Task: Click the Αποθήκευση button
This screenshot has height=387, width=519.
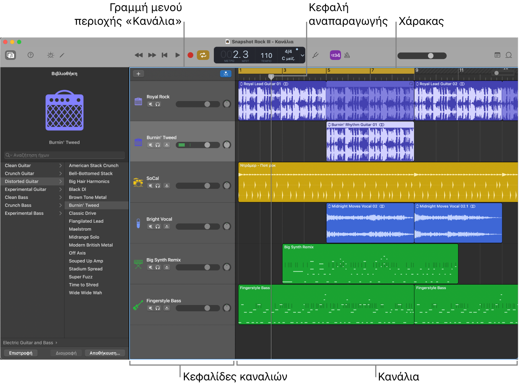Action: (105, 353)
